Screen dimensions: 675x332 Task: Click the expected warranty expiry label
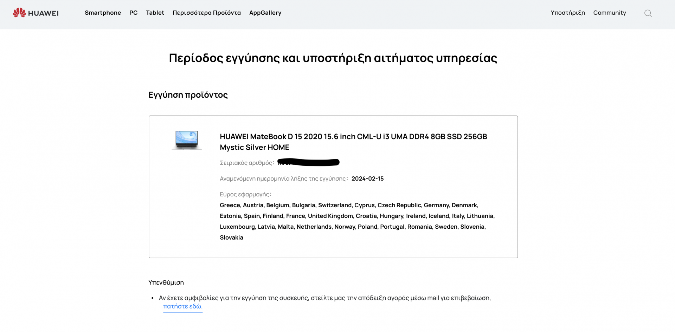[x=284, y=178]
